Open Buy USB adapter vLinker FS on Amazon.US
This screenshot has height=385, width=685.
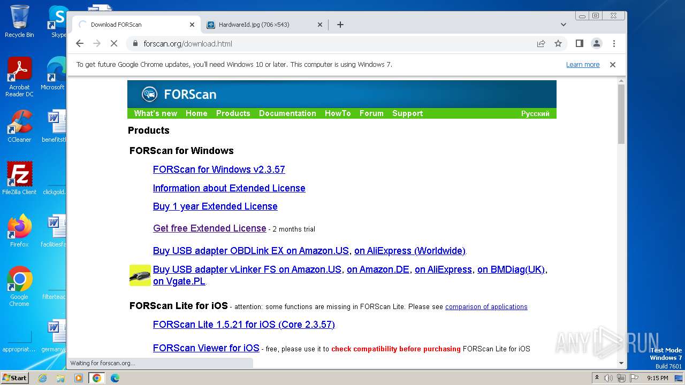pyautogui.click(x=247, y=269)
